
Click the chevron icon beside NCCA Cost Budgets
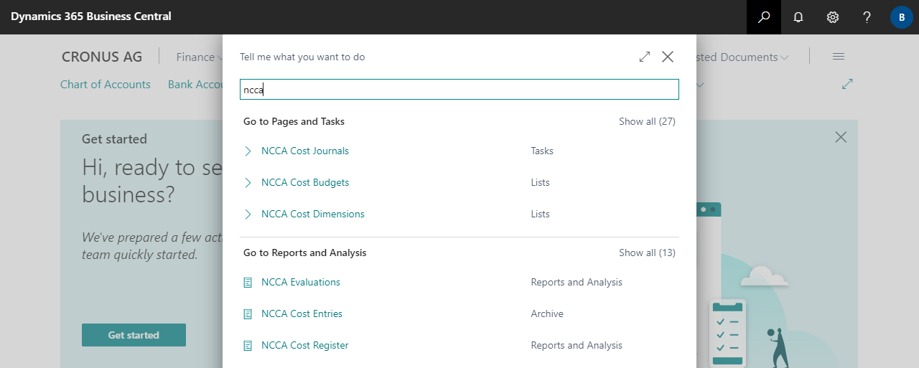coord(248,182)
